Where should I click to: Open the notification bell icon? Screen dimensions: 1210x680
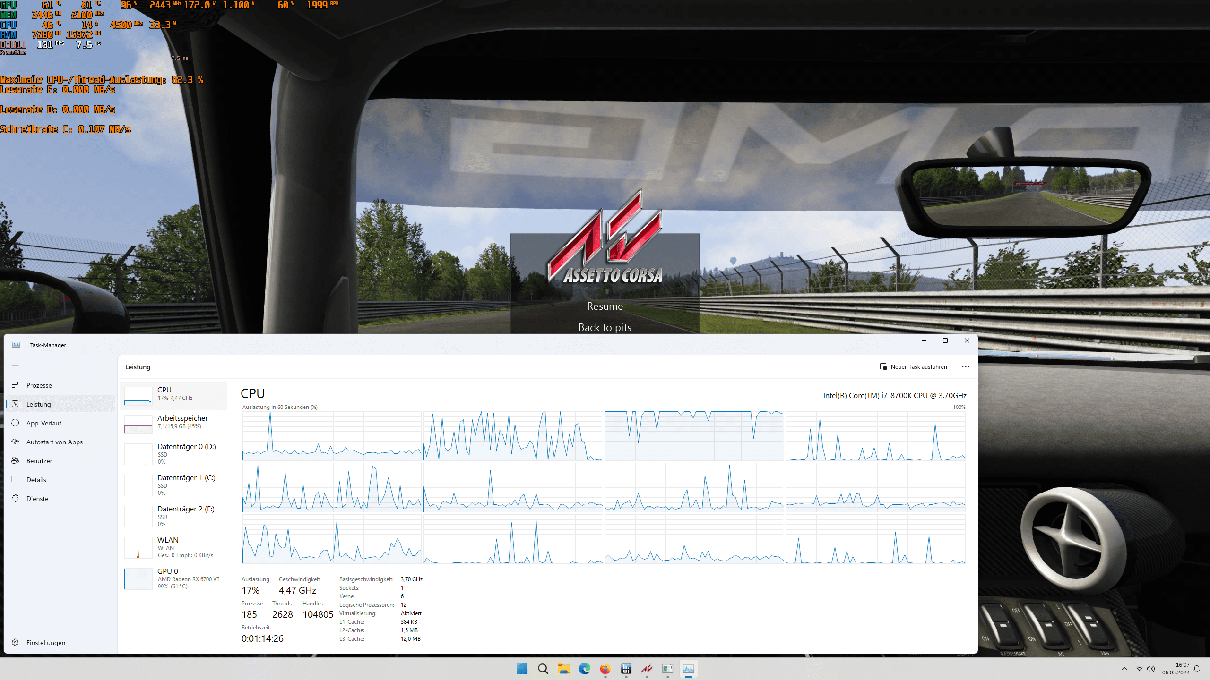coord(1197,669)
